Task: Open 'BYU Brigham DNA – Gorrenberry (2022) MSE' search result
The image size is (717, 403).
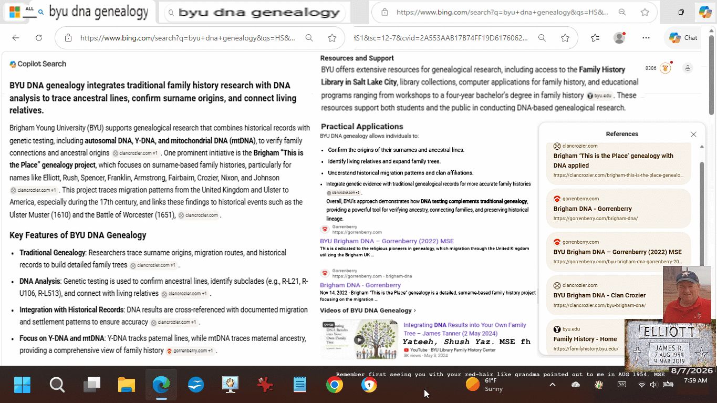Action: (387, 241)
